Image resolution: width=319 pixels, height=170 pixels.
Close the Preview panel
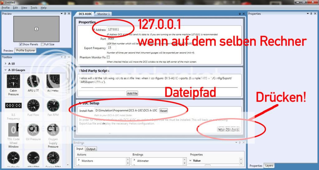pyautogui.click(x=69, y=14)
